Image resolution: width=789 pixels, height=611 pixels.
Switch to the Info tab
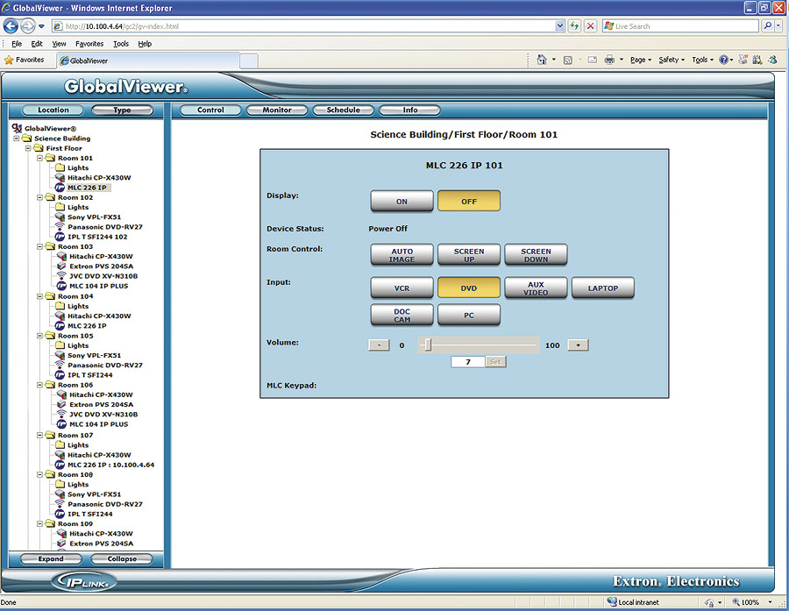point(409,110)
